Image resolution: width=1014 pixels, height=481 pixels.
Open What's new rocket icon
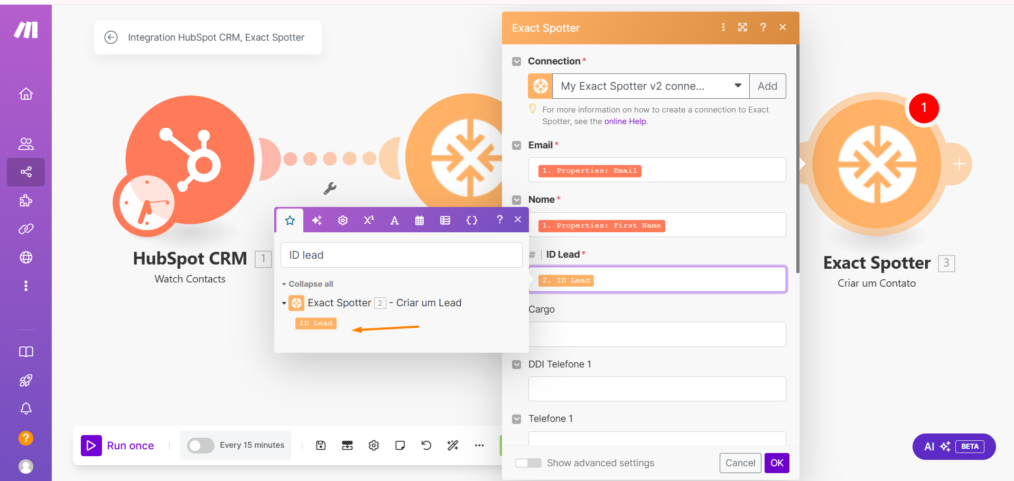pos(26,381)
